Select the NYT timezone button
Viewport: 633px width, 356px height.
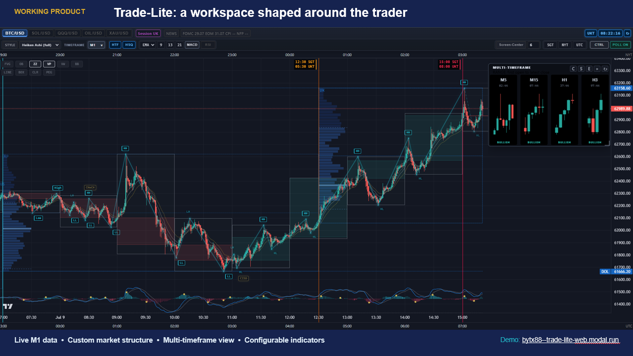point(565,45)
